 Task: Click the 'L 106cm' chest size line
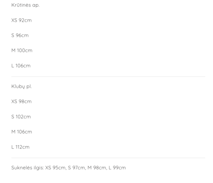[21, 65]
